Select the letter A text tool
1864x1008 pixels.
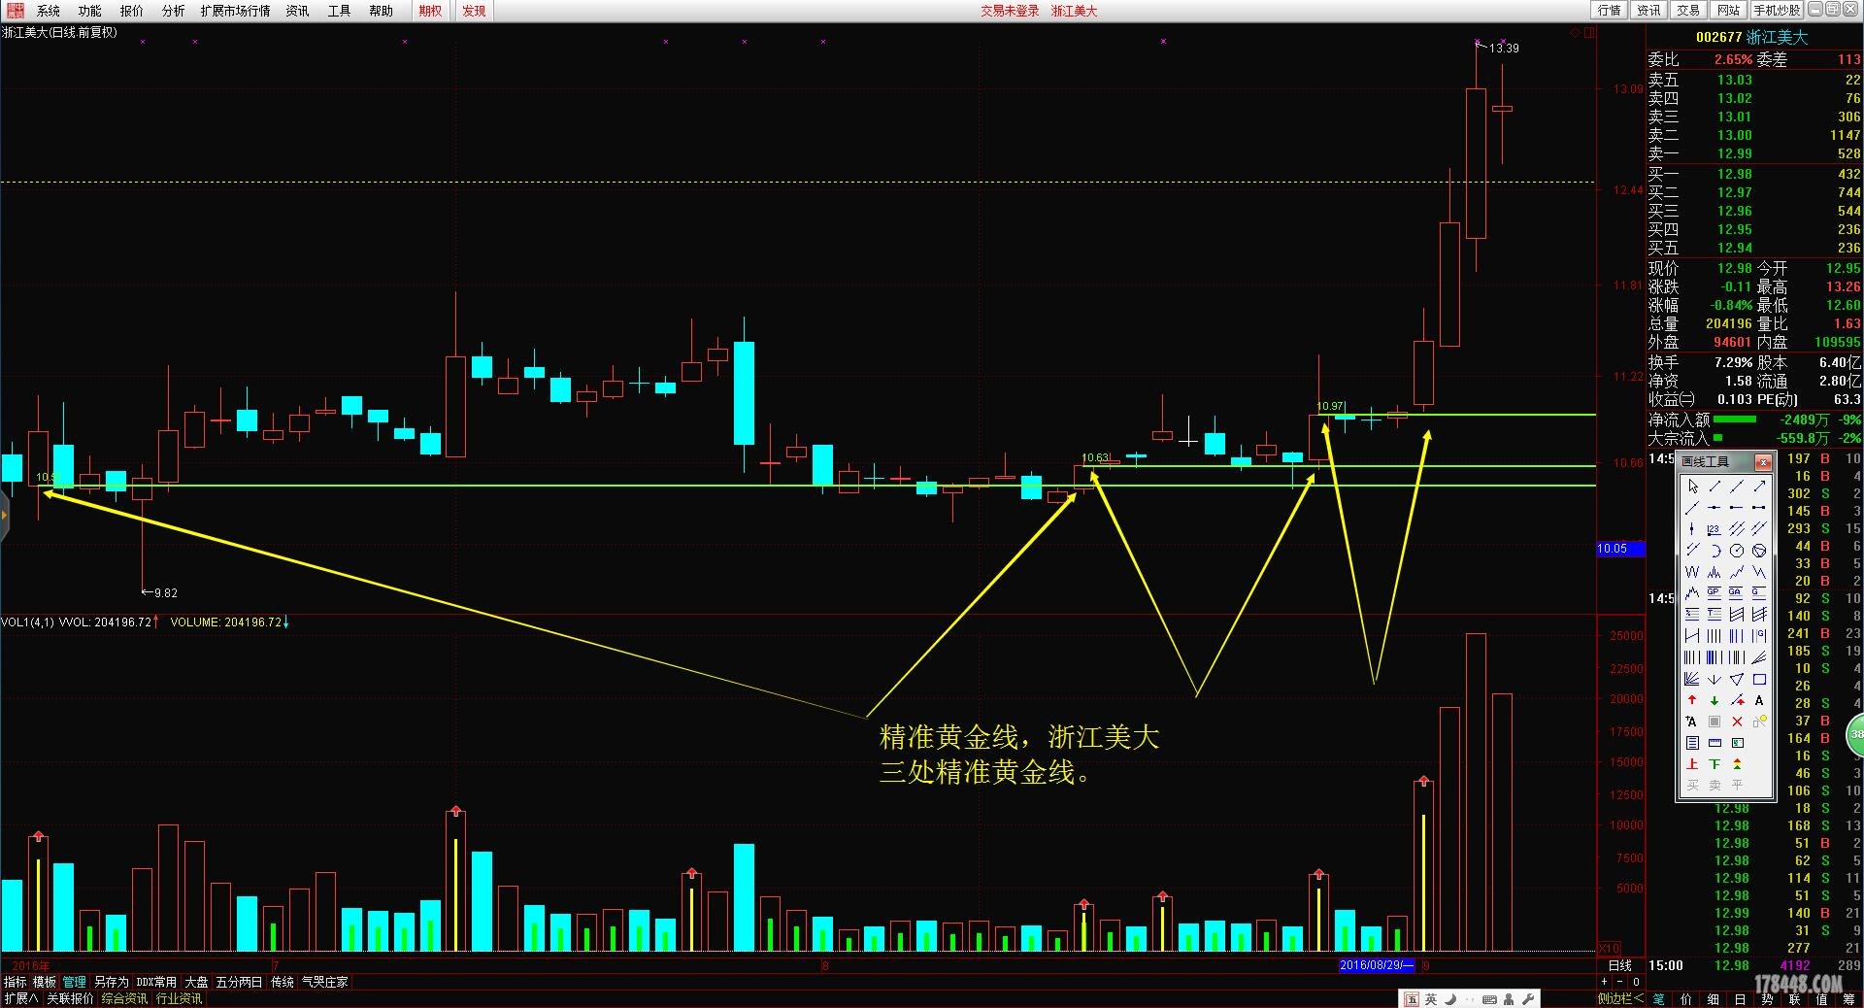tap(1759, 700)
